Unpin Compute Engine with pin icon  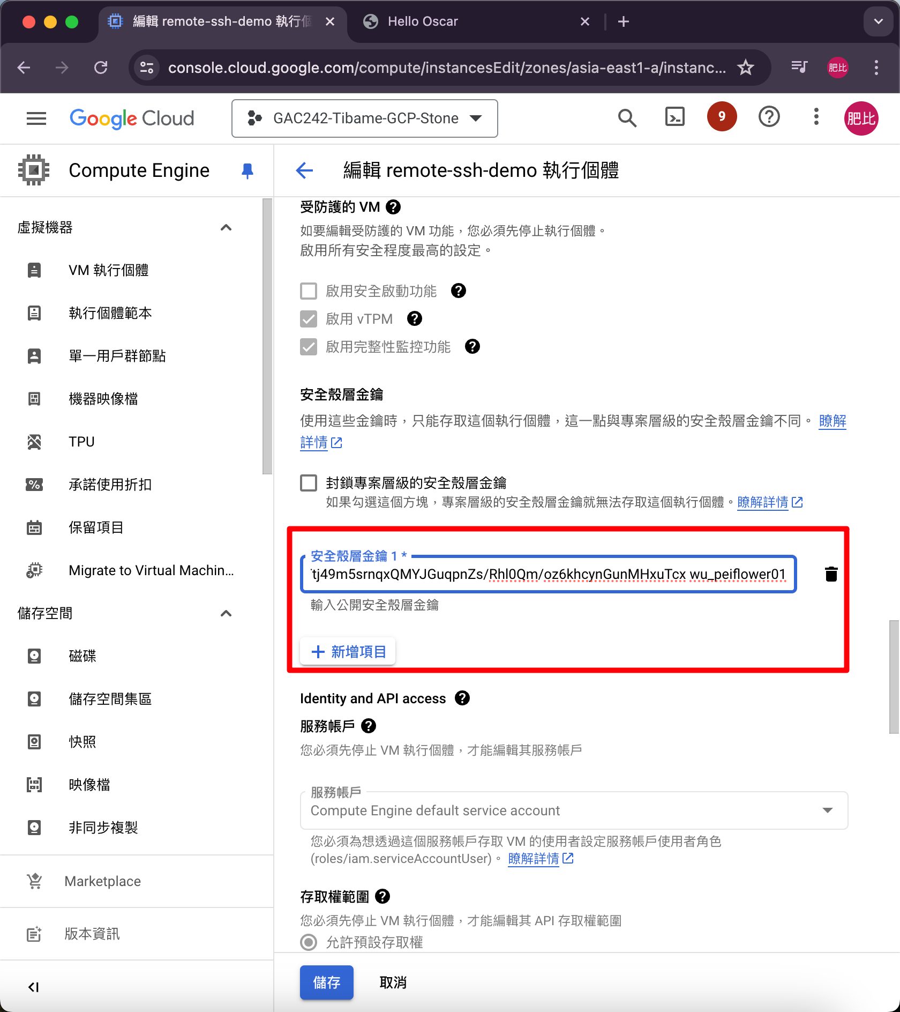(x=247, y=170)
